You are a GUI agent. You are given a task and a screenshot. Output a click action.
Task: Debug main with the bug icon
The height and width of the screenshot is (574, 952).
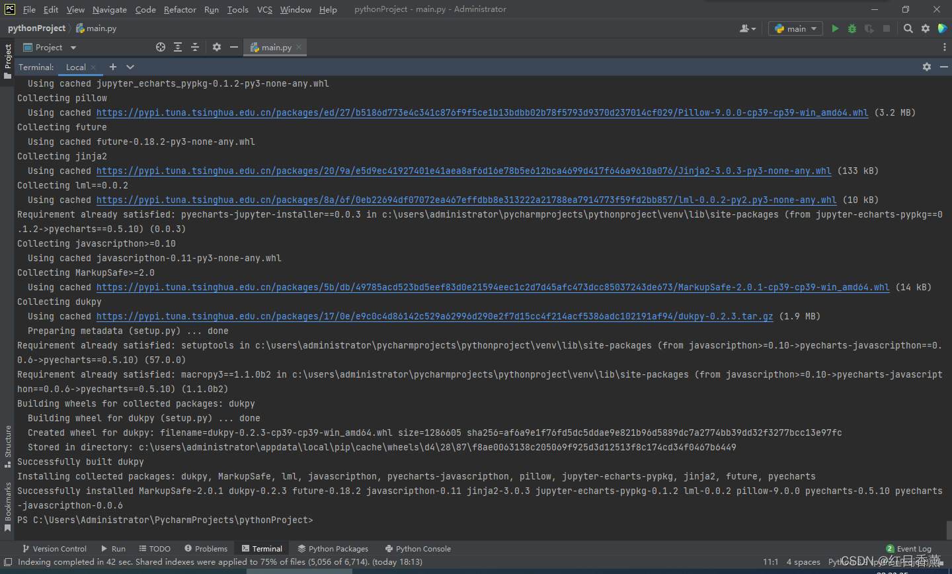click(x=852, y=28)
